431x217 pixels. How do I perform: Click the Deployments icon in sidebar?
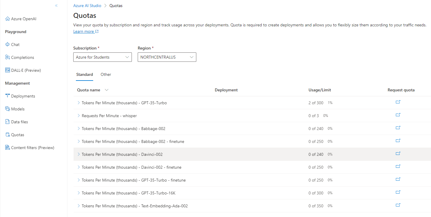click(x=8, y=96)
